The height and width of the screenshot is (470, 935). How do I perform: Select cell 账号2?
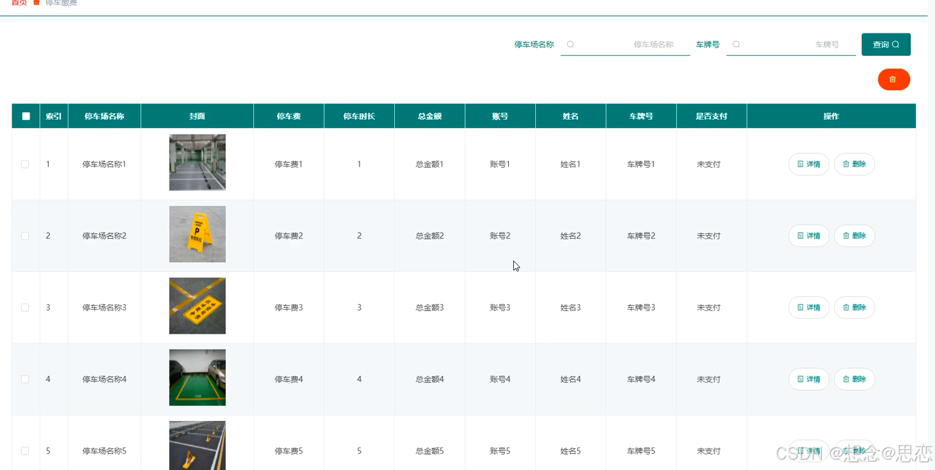(500, 236)
